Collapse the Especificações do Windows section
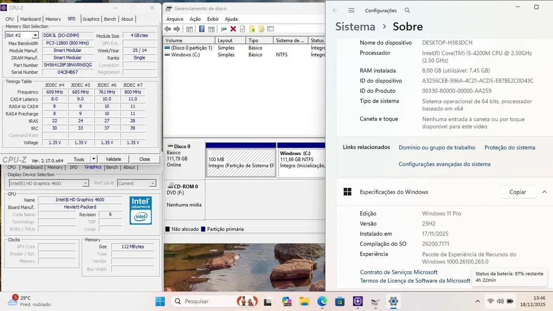 point(544,192)
